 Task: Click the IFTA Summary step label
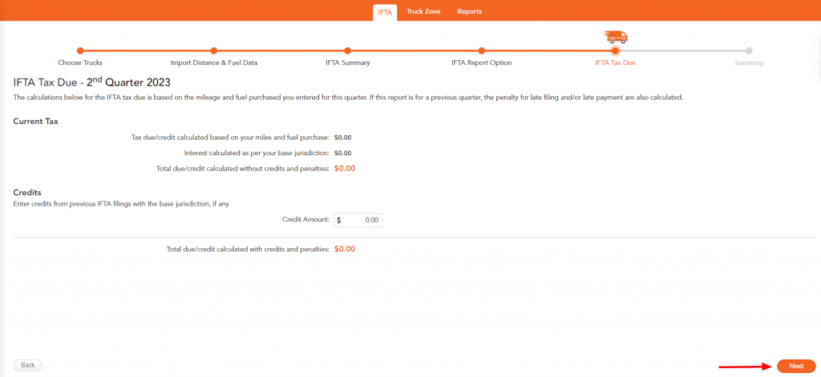(348, 62)
